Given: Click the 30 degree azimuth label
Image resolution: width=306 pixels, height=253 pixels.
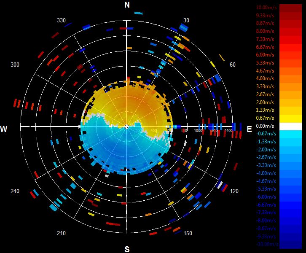Looking at the screenshot, I should [186, 20].
